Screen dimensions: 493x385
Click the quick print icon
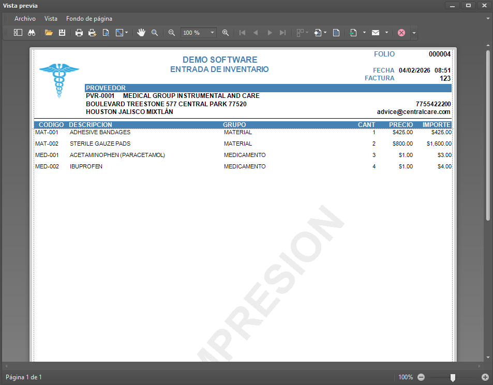(x=92, y=33)
